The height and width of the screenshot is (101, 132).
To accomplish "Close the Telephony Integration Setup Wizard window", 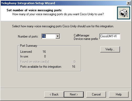I will coord(129,3).
